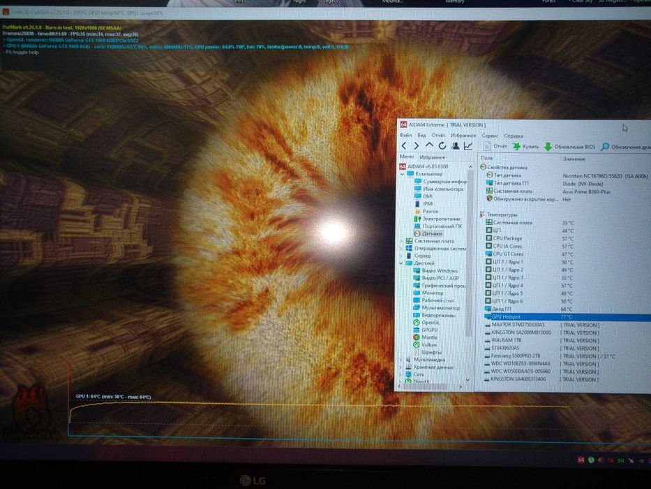Screen dimensions: 651x489
Task: Open the Файл menu
Action: coord(405,135)
